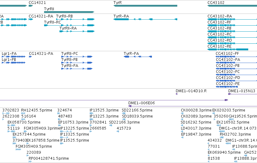Choose the EK167858.5prime EST label
This screenshot has width=257, height=163.
(x=43, y=141)
